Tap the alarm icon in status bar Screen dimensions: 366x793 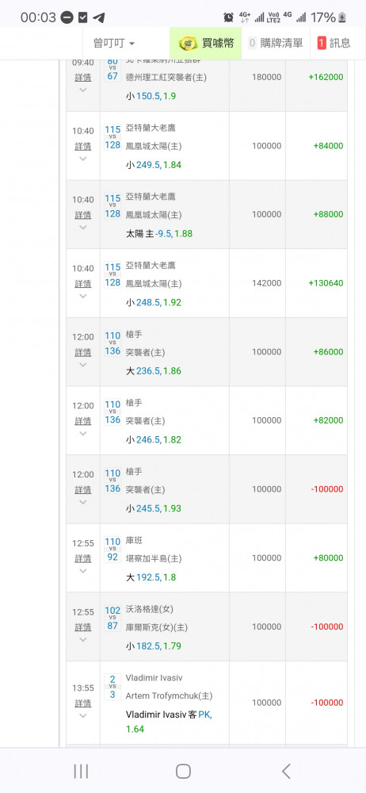point(228,17)
